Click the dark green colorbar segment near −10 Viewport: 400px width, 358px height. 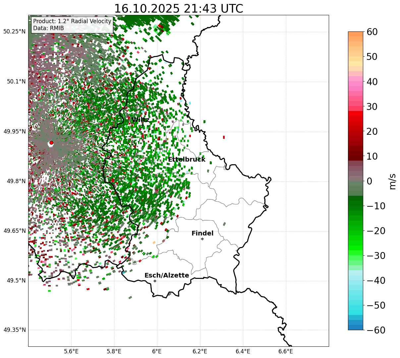356,203
